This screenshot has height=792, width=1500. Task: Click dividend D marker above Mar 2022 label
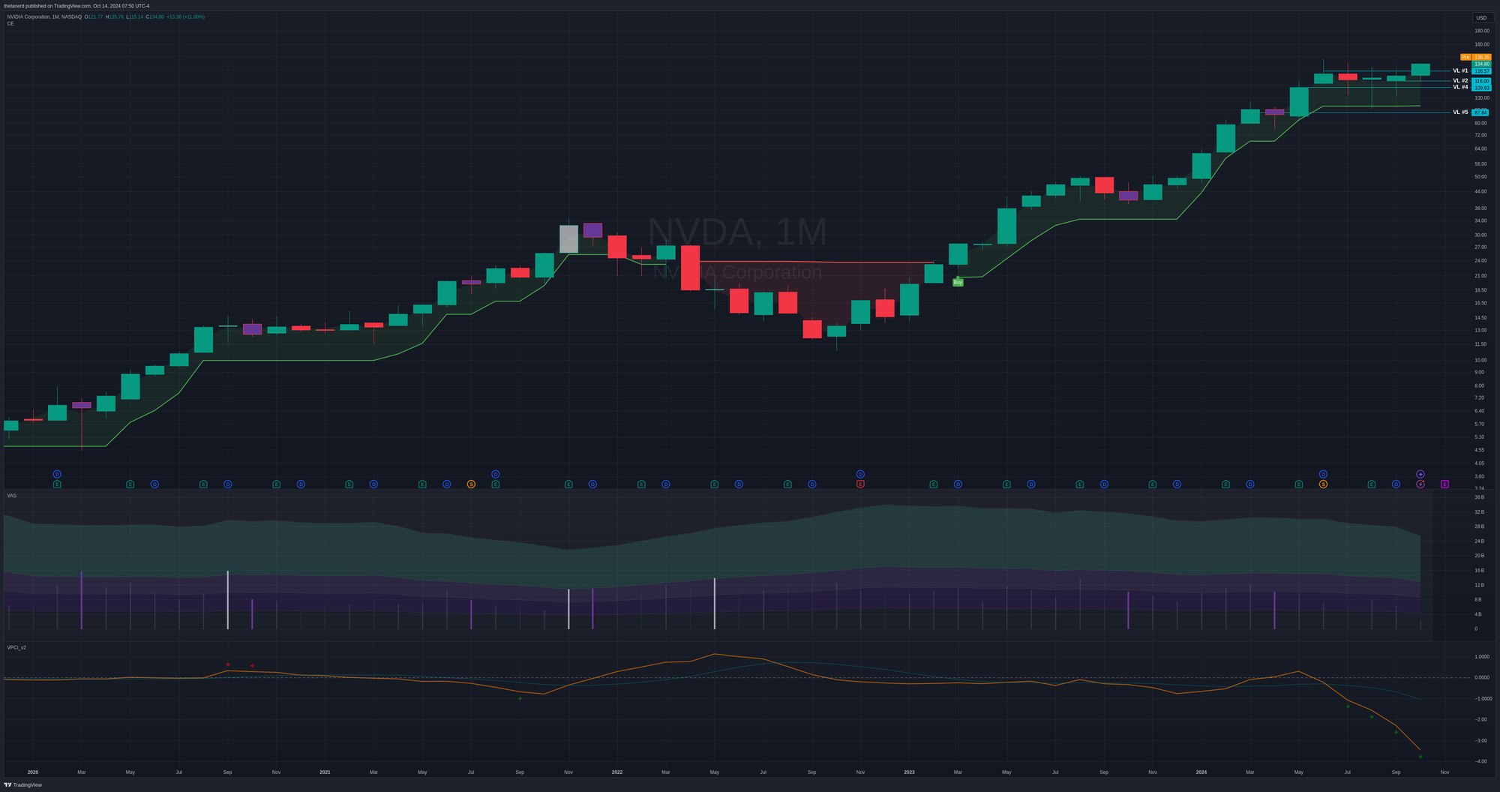click(666, 484)
